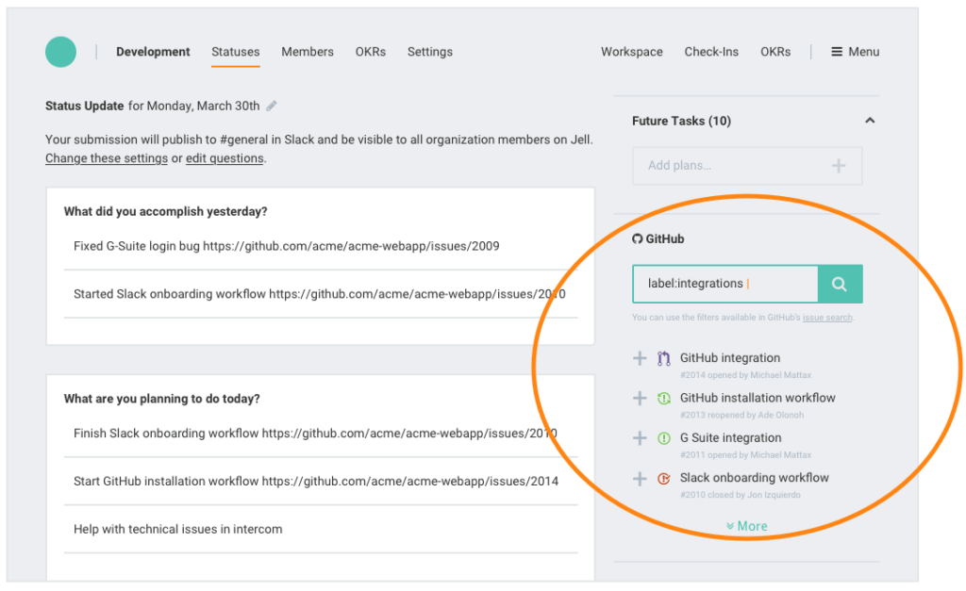Add GitHub integration issue with plus icon
Screen dimensions: 966x591
tap(640, 358)
